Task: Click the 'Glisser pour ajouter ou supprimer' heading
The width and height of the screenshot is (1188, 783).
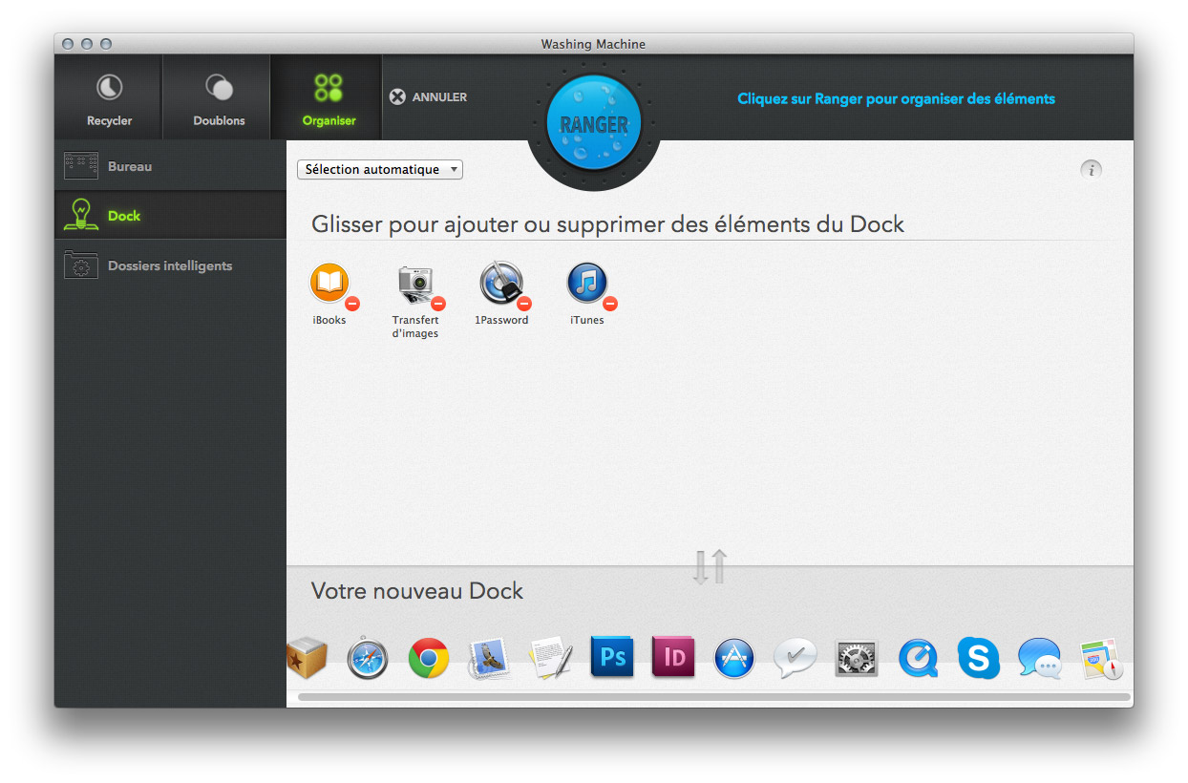Action: pos(607,225)
